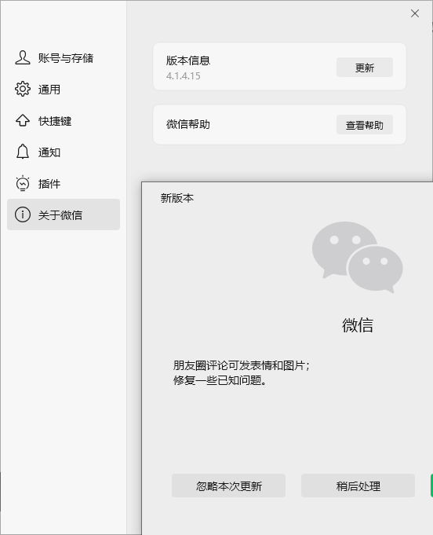Click the plugin bulb icon beside 插件
433x535 pixels.
click(x=23, y=183)
